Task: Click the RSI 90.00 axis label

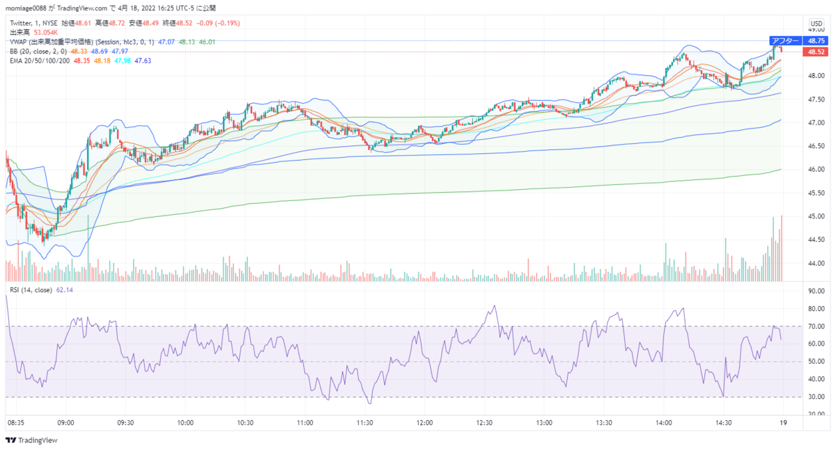Action: 816,291
